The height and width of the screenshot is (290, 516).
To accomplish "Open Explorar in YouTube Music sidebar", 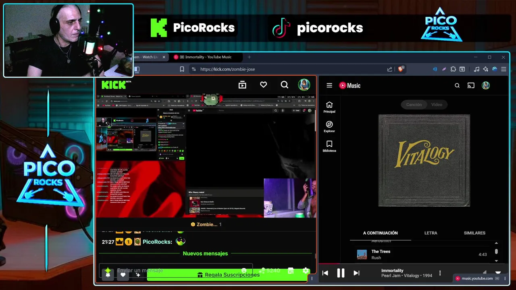I will [x=329, y=127].
